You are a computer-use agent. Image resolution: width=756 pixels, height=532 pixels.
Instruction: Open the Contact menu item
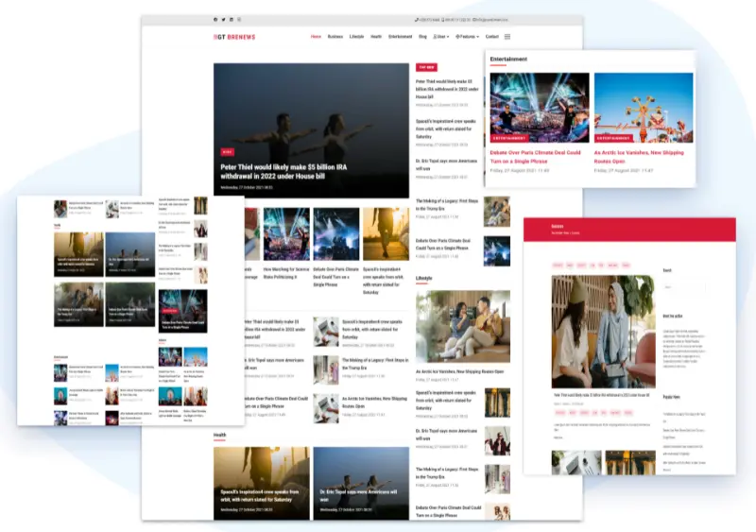pos(491,37)
